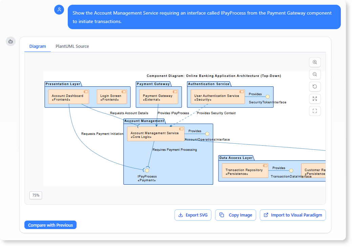
Task: Click the chatbot avatar icon
Action: click(x=11, y=41)
